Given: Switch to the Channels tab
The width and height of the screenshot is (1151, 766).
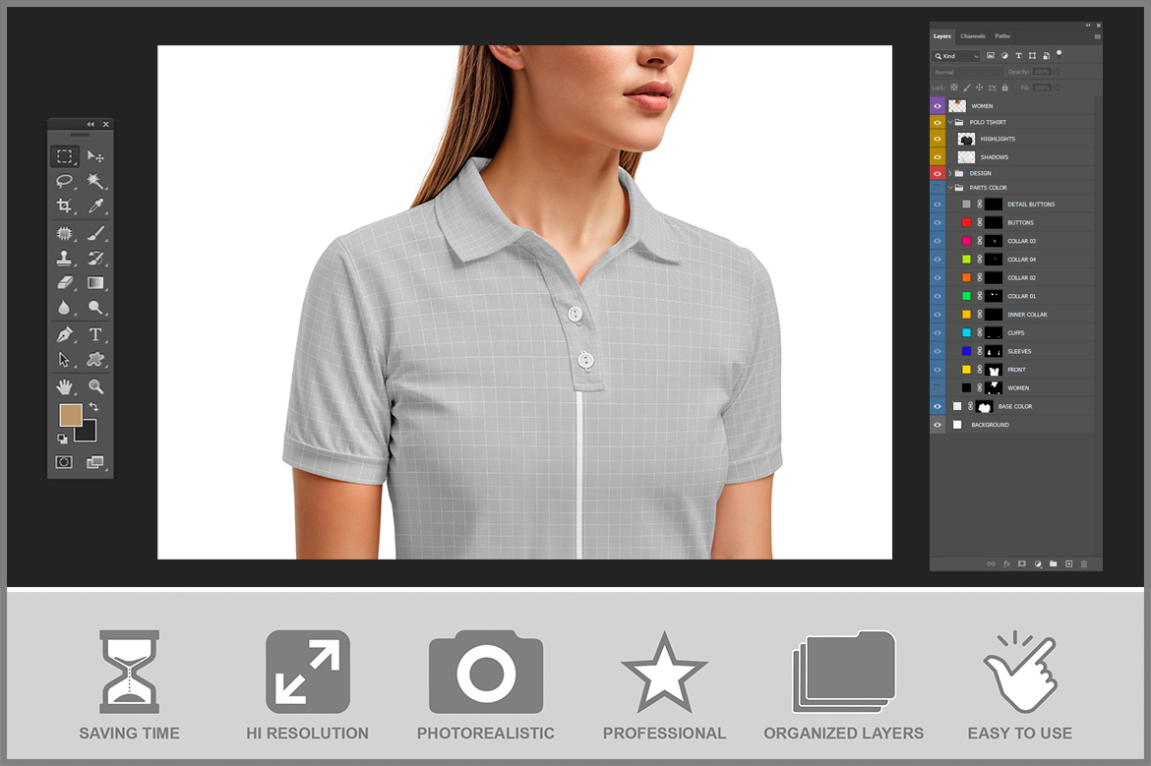Looking at the screenshot, I should point(973,36).
